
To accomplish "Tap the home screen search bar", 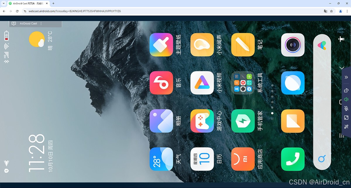I will click(x=322, y=102).
